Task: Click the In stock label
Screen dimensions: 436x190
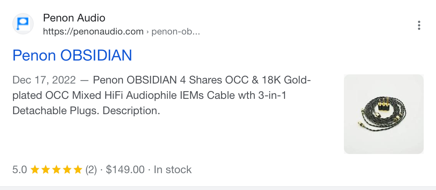Action: pos(173,169)
